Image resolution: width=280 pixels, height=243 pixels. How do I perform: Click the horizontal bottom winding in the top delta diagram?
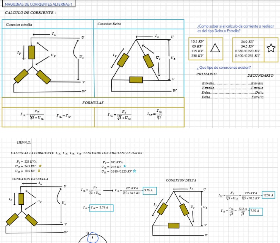(x=136, y=80)
